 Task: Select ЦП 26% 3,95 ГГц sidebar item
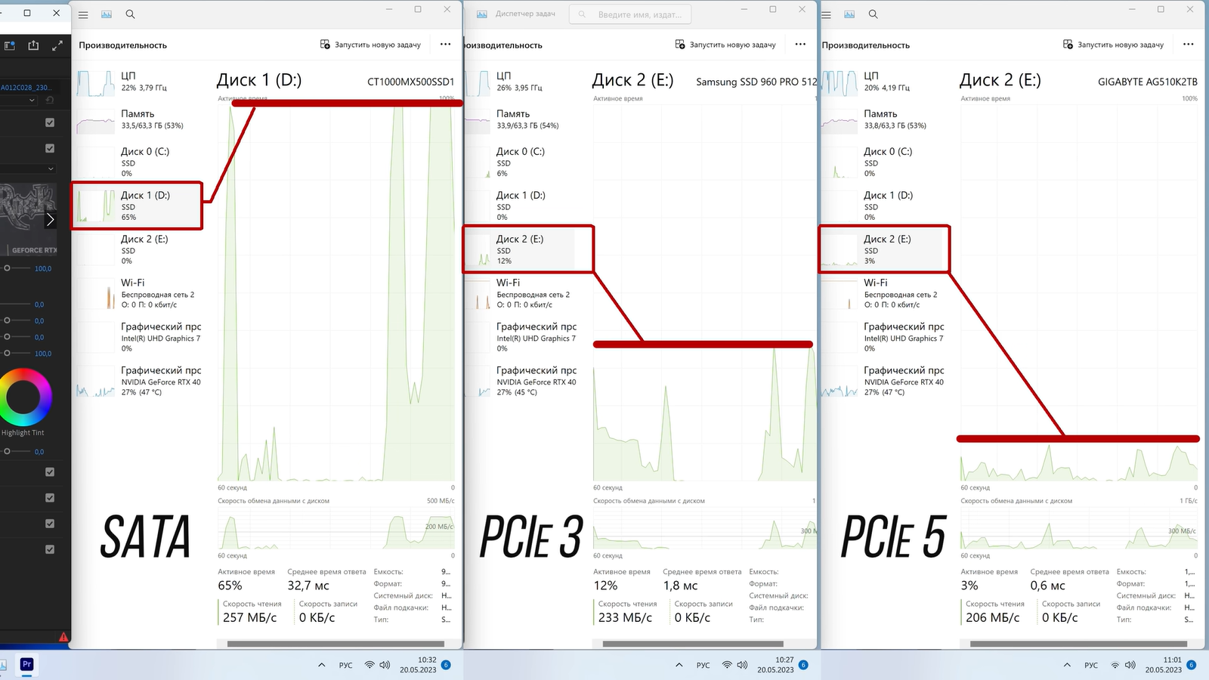520,82
